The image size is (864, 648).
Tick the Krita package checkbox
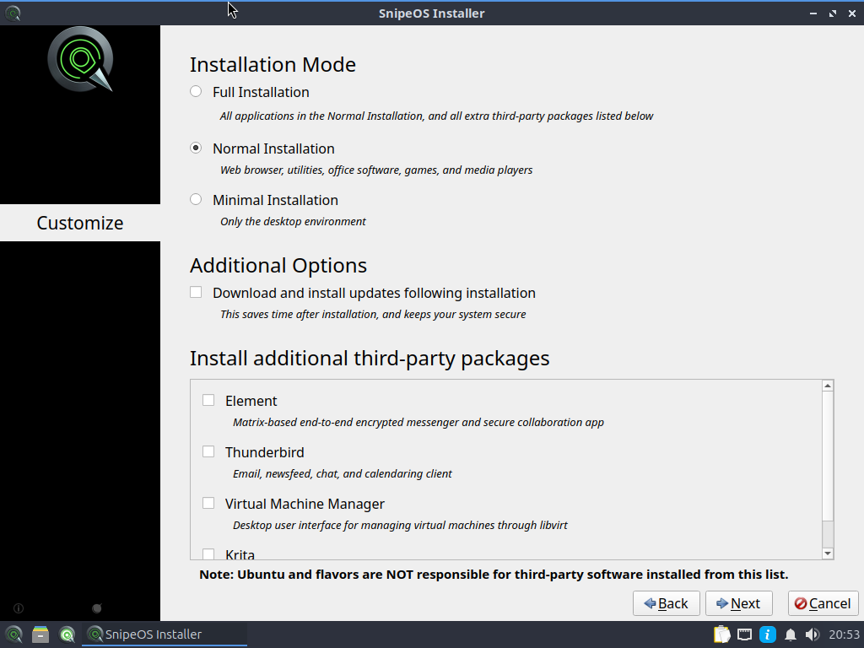coord(208,553)
